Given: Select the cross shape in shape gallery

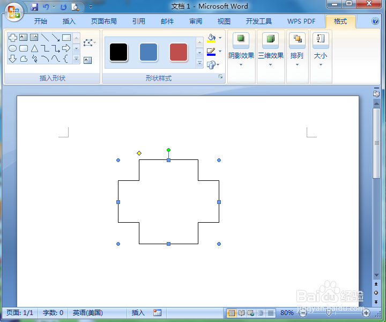Looking at the screenshot, I should point(13,38).
